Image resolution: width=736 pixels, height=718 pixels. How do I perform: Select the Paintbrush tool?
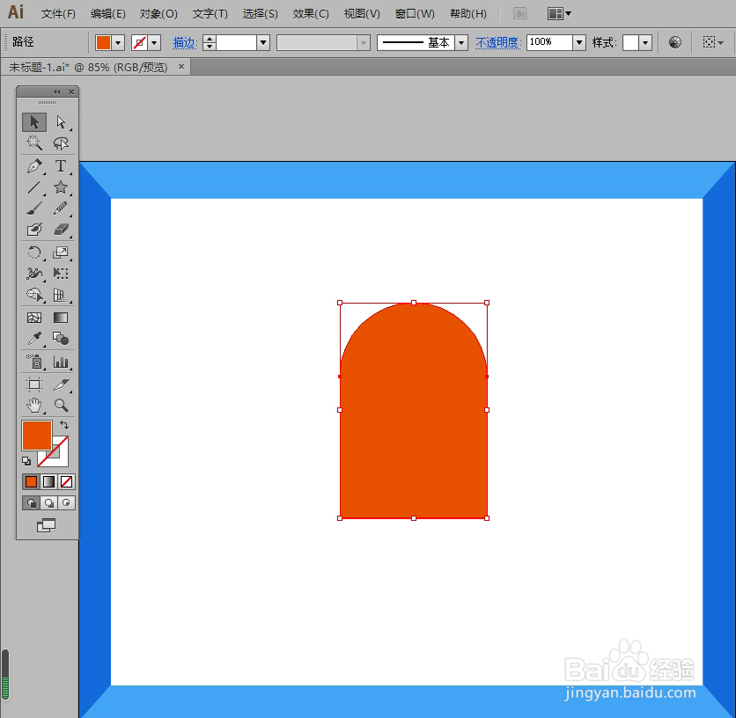pyautogui.click(x=34, y=209)
